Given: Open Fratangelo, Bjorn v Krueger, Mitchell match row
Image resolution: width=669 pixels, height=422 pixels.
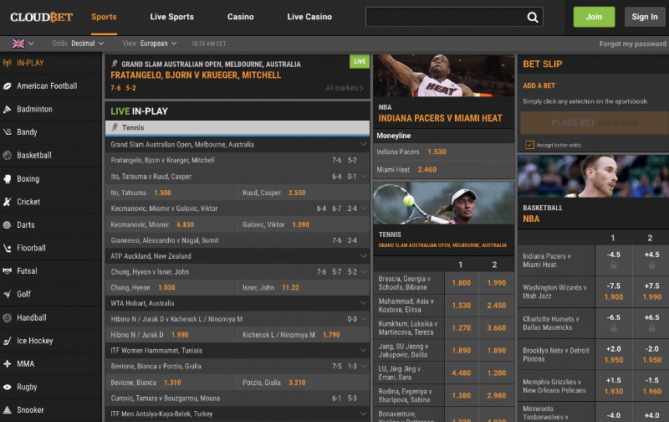Looking at the screenshot, I should coord(237,160).
